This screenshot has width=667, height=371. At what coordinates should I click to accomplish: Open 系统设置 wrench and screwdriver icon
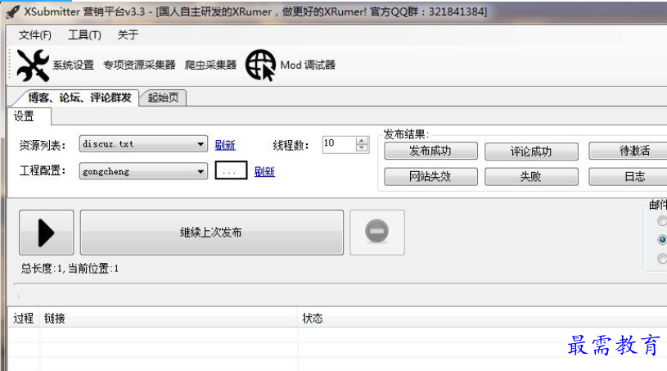point(33,65)
